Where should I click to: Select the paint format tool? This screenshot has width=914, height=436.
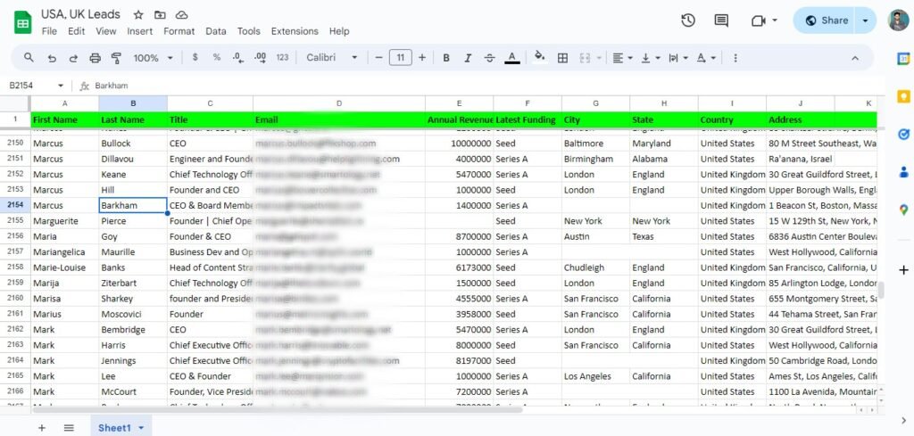tap(116, 58)
